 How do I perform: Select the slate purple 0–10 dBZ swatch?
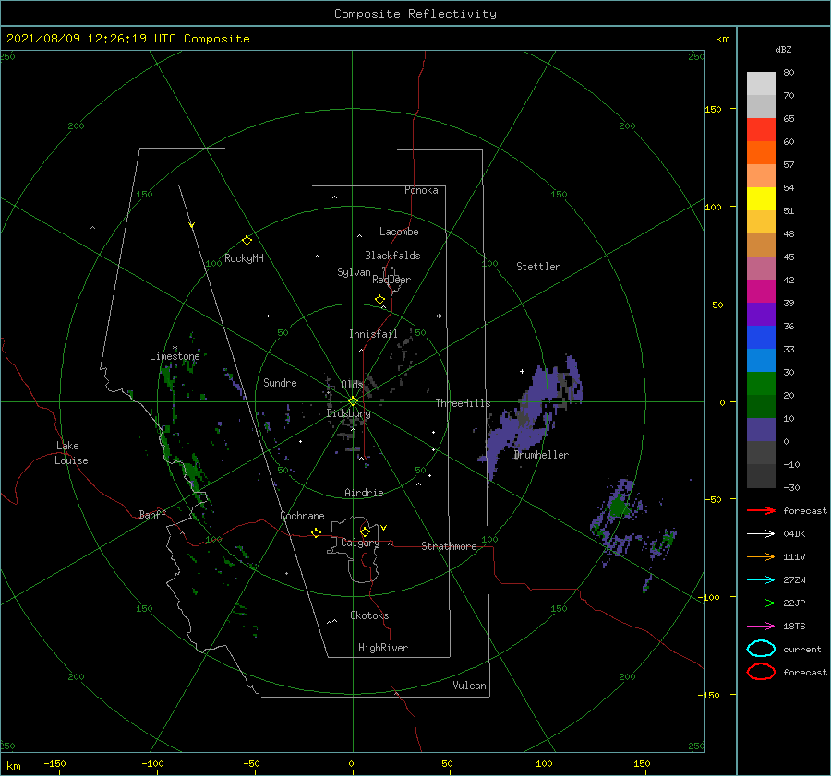click(761, 430)
